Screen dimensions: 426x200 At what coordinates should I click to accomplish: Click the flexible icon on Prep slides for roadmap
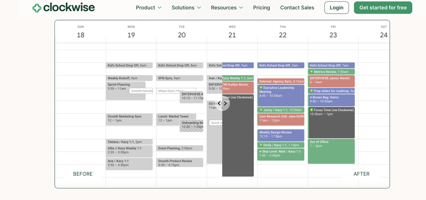click(312, 91)
